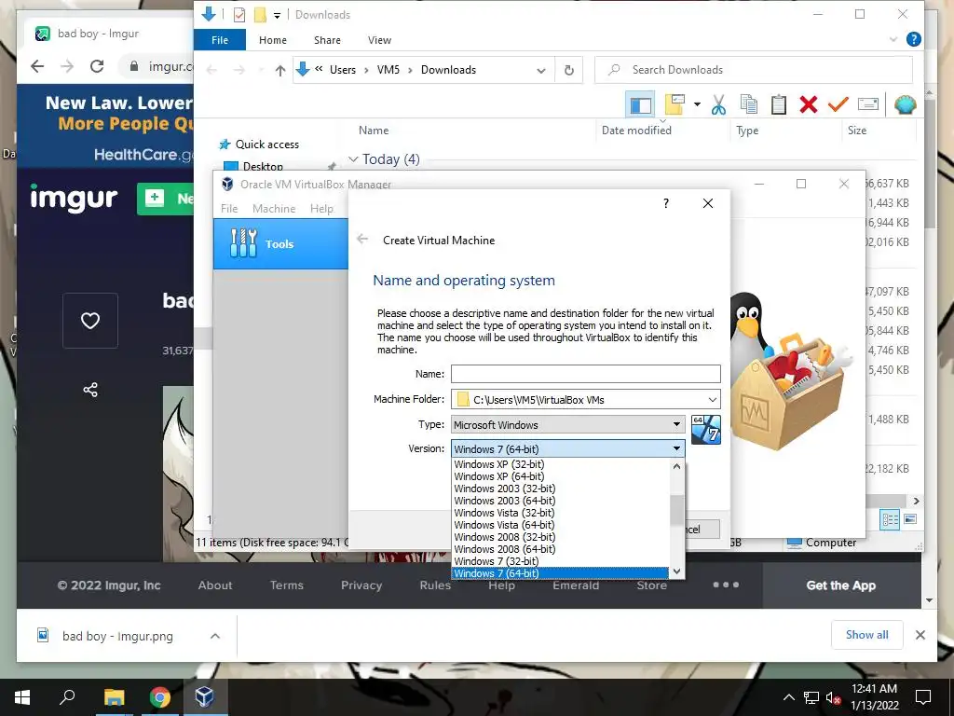Collapse the Version dropdown arrow

(x=676, y=448)
